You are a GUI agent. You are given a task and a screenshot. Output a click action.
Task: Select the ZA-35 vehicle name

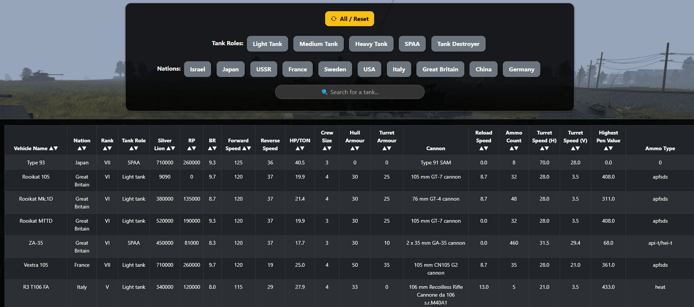[x=36, y=243]
